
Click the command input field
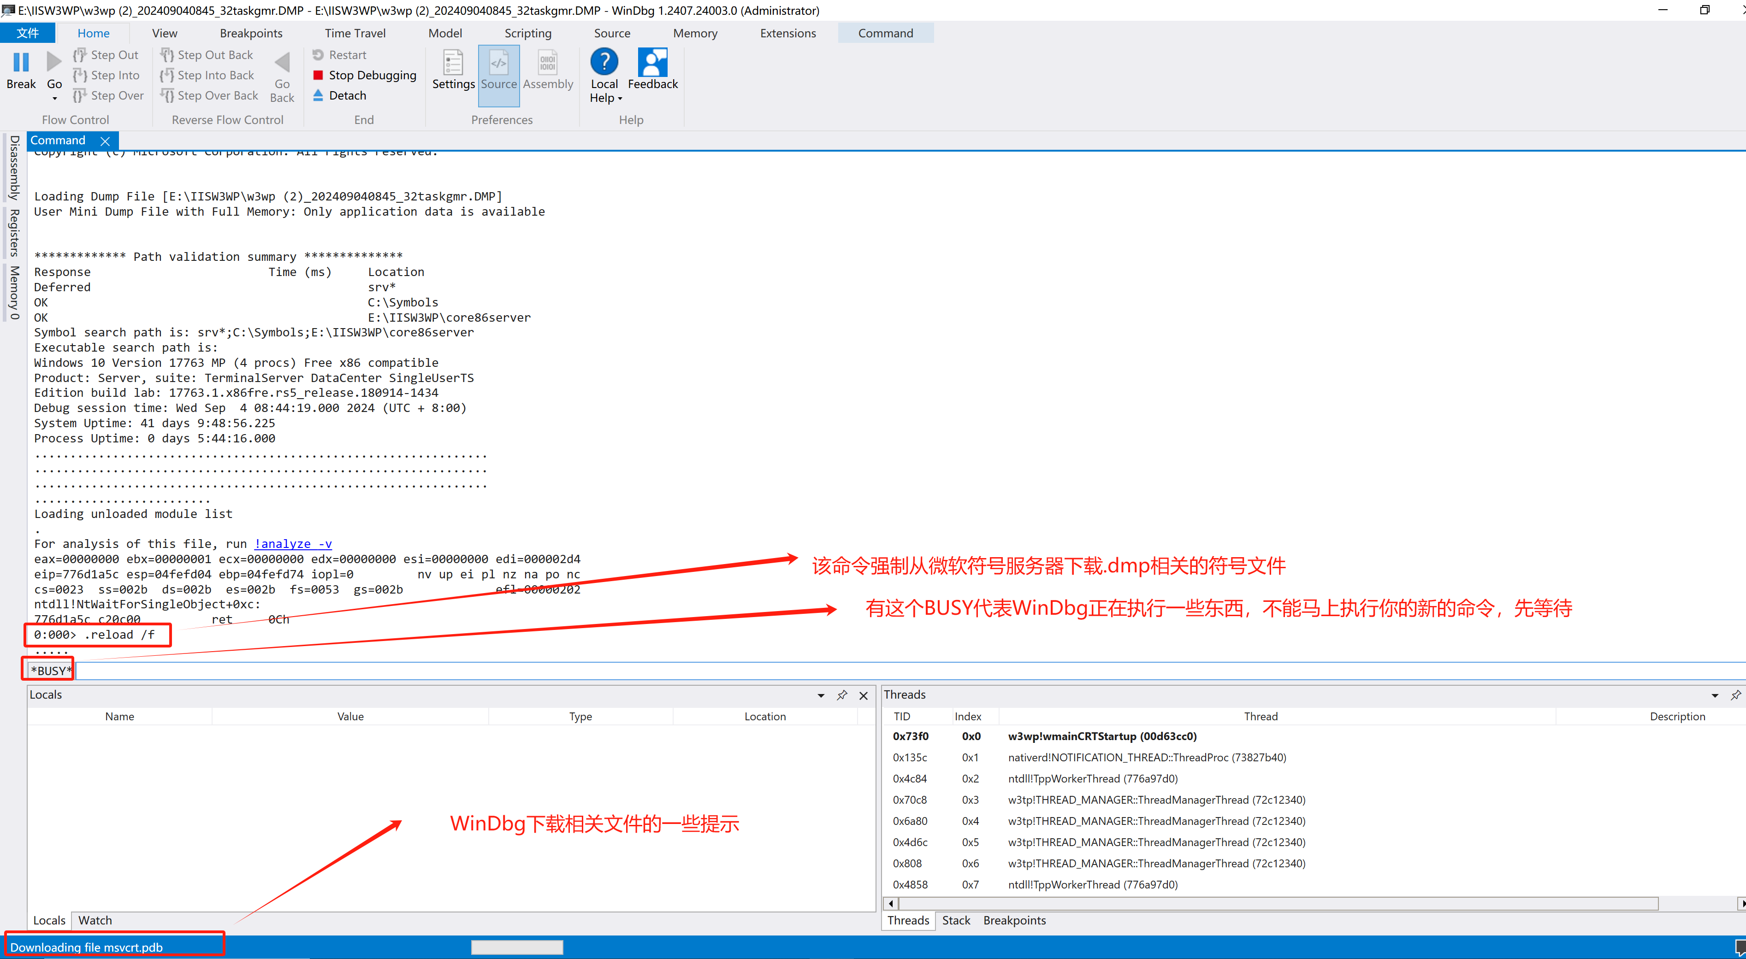click(x=881, y=671)
